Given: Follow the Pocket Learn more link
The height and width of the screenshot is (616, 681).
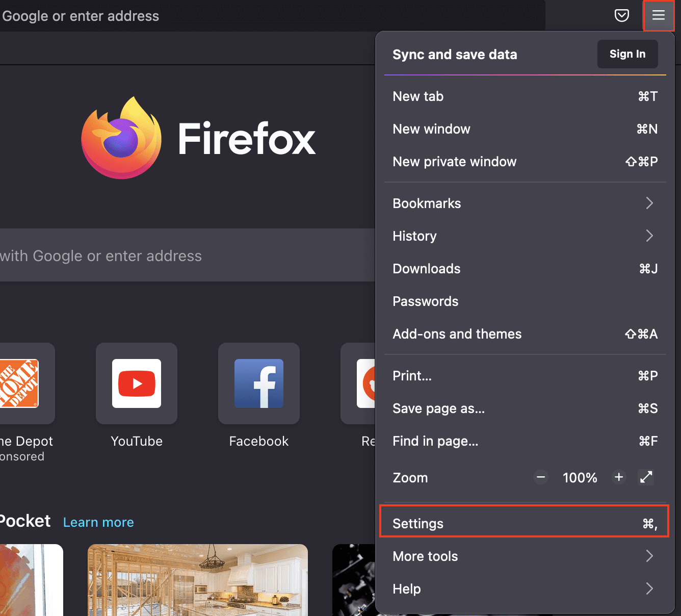Looking at the screenshot, I should pos(98,522).
